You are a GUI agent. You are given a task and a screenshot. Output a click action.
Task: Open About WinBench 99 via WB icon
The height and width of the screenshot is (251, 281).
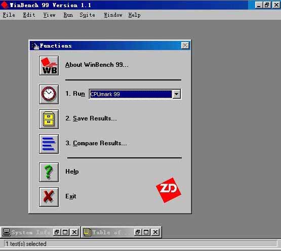pyautogui.click(x=49, y=66)
